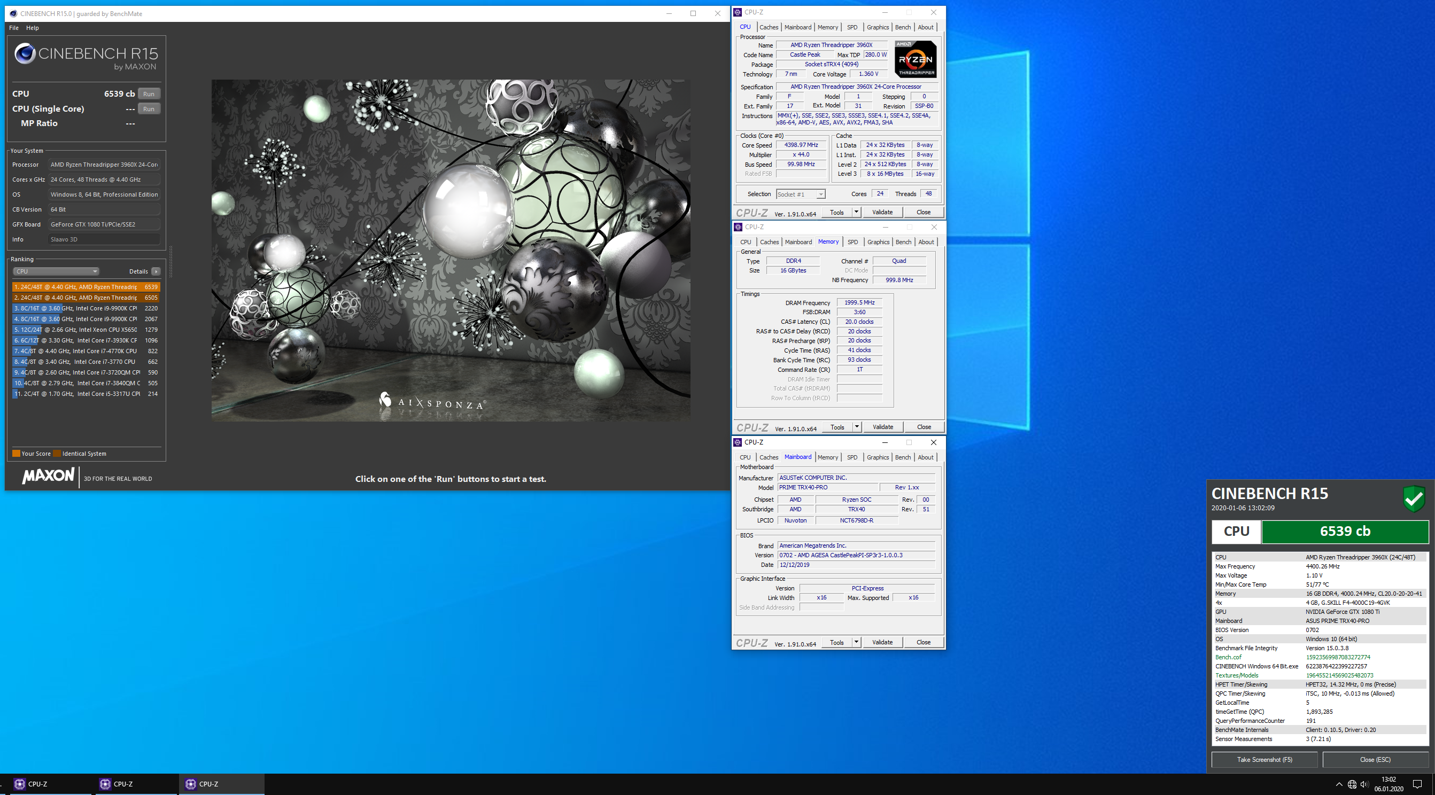Click PRIME TRX40-PRO model value
1435x795 pixels.
[x=827, y=488]
